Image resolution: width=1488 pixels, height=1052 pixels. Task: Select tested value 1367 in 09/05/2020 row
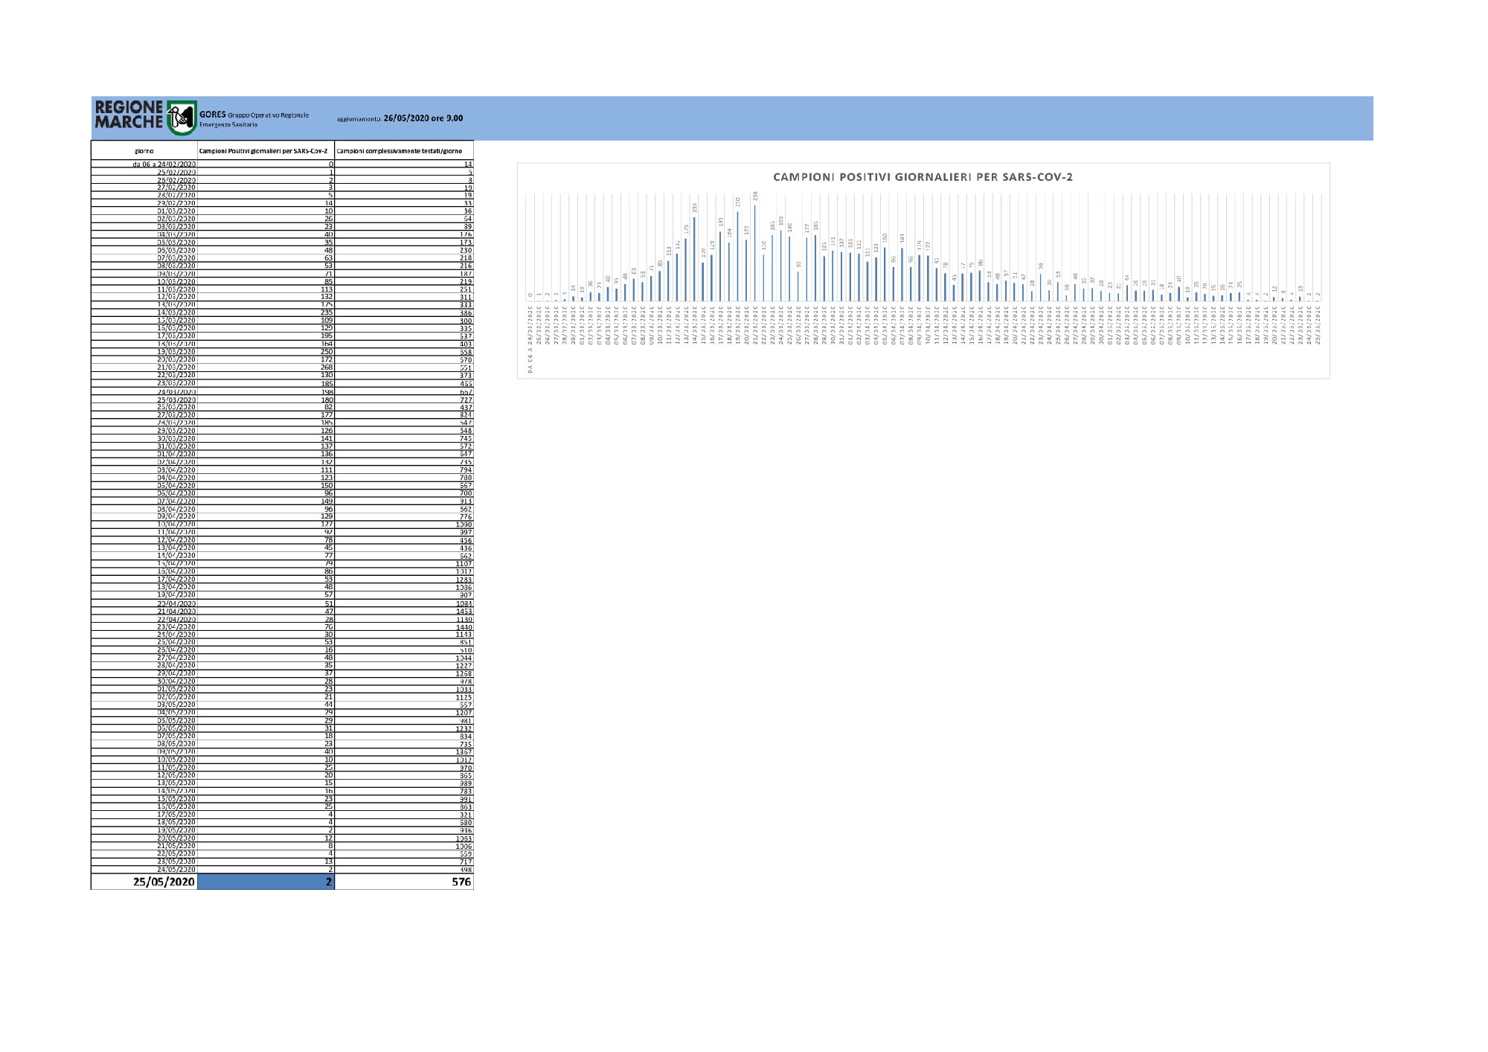point(464,752)
